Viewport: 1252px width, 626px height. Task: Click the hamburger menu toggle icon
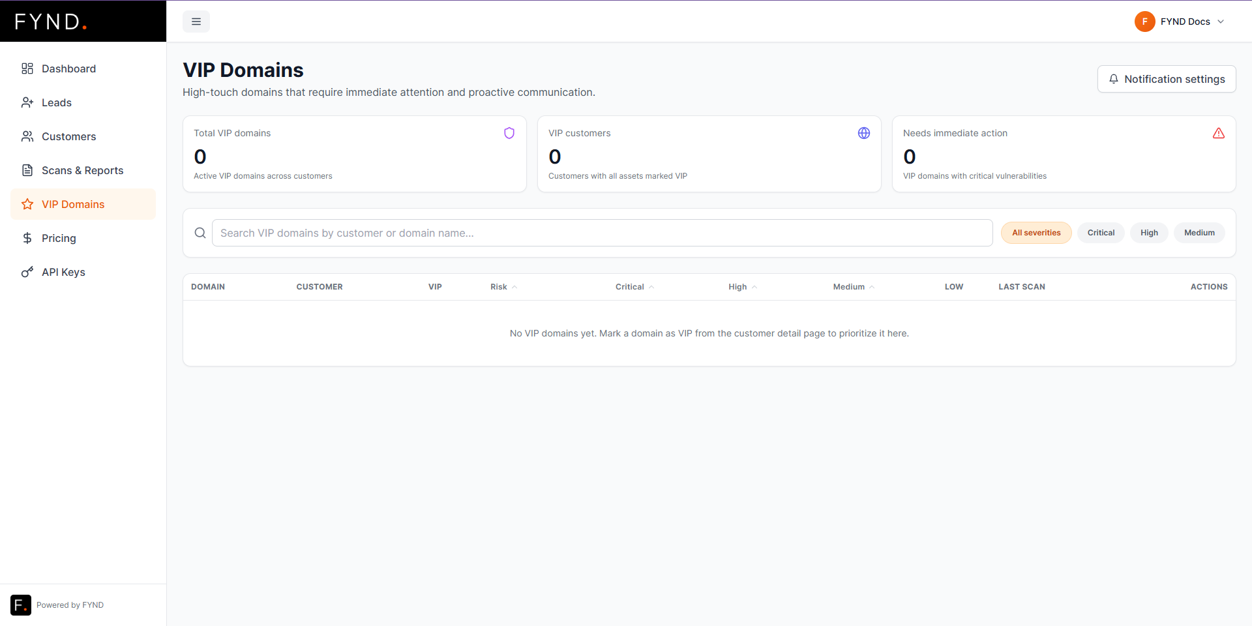[x=196, y=22]
